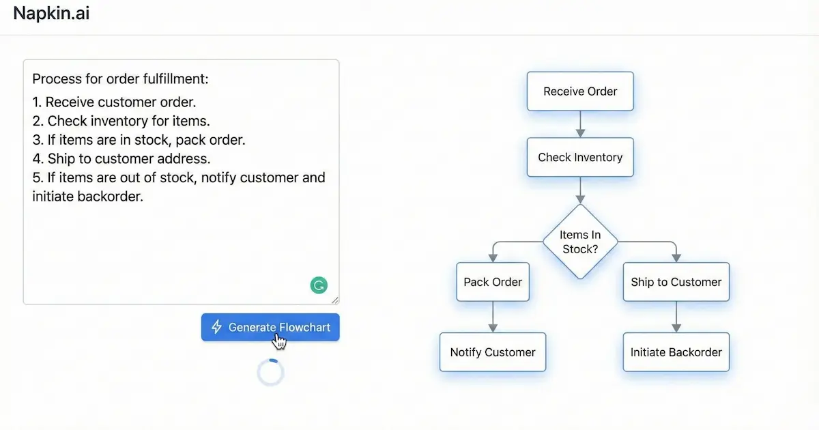Click the Pack Order node
The height and width of the screenshot is (430, 819).
[493, 282]
